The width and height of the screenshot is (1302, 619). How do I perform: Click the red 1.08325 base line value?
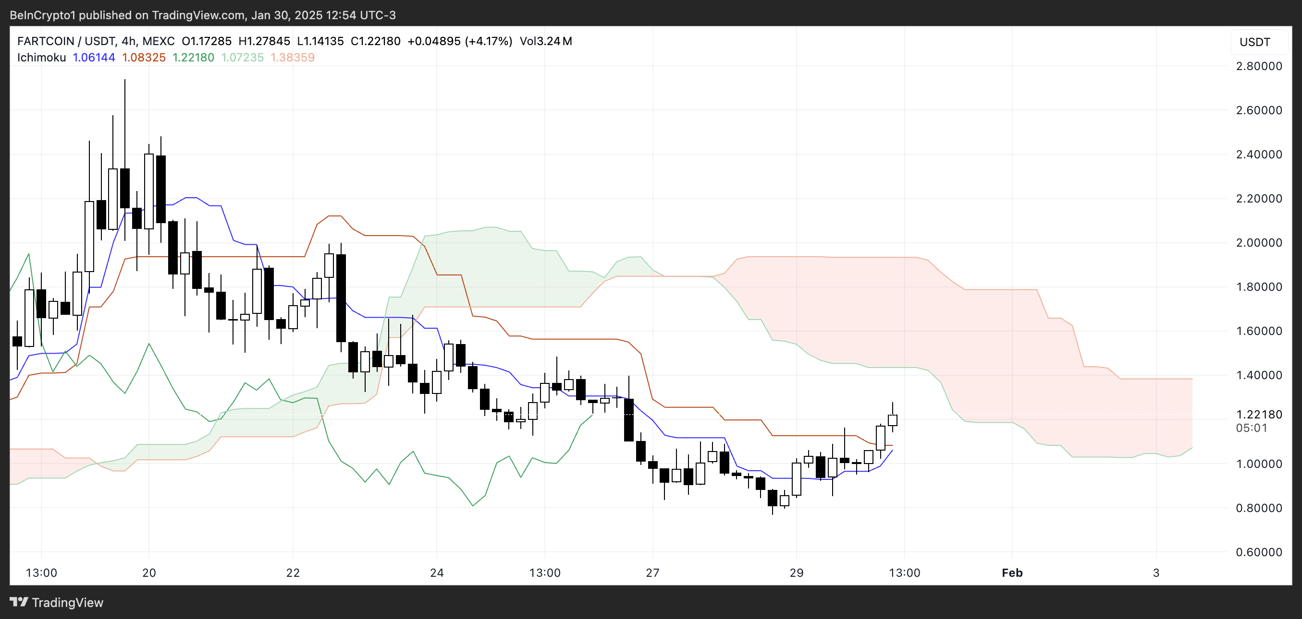[144, 58]
